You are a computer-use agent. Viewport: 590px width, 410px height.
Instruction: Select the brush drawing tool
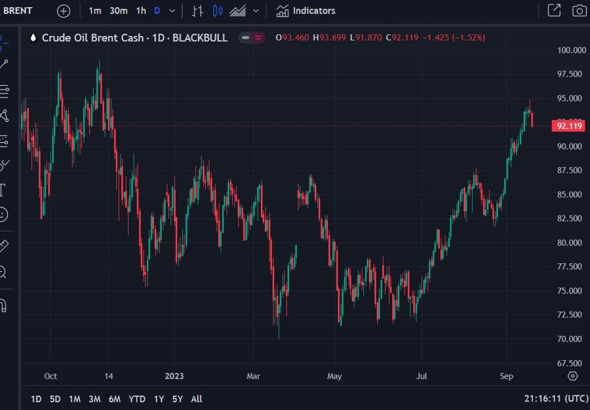tap(4, 164)
